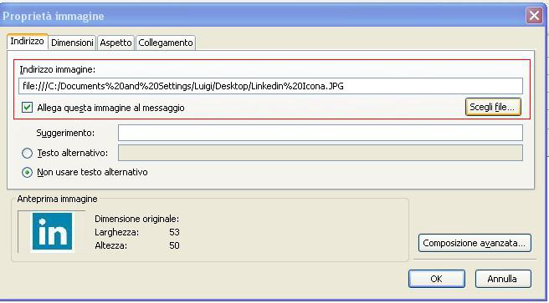
Task: Tick the Allega questa immagine al messaggio checkbox
Action: tap(27, 108)
